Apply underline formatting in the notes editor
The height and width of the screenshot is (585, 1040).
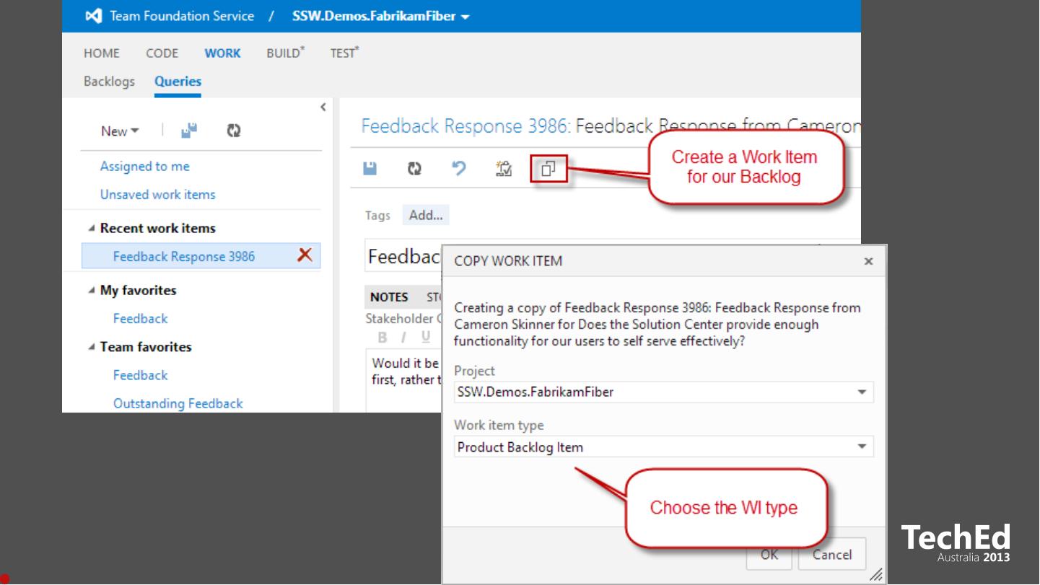click(x=426, y=337)
